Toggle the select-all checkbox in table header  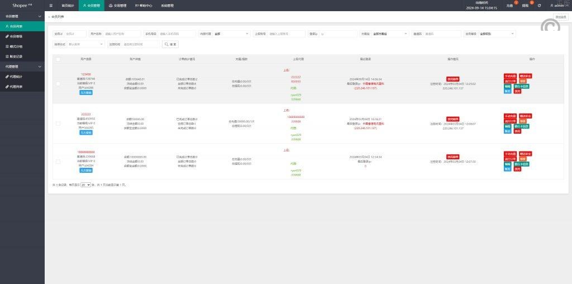58,59
